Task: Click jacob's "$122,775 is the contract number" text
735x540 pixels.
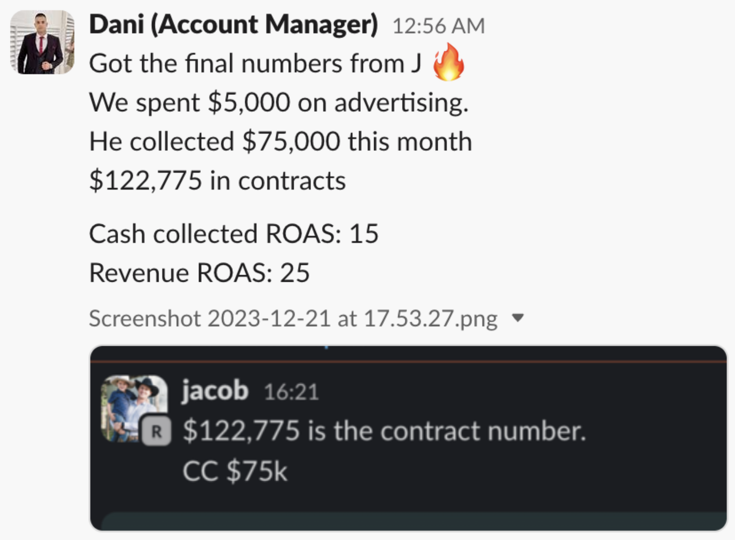Action: point(384,431)
